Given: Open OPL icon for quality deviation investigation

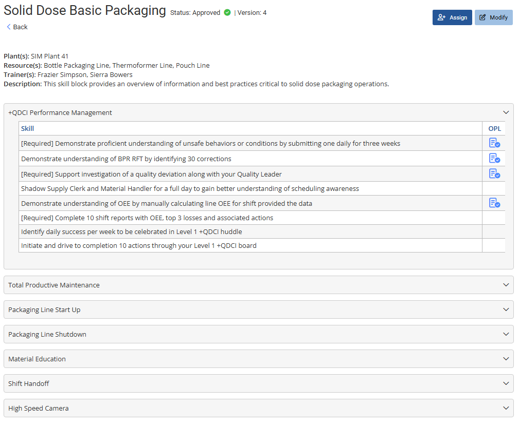Looking at the screenshot, I should (x=494, y=174).
